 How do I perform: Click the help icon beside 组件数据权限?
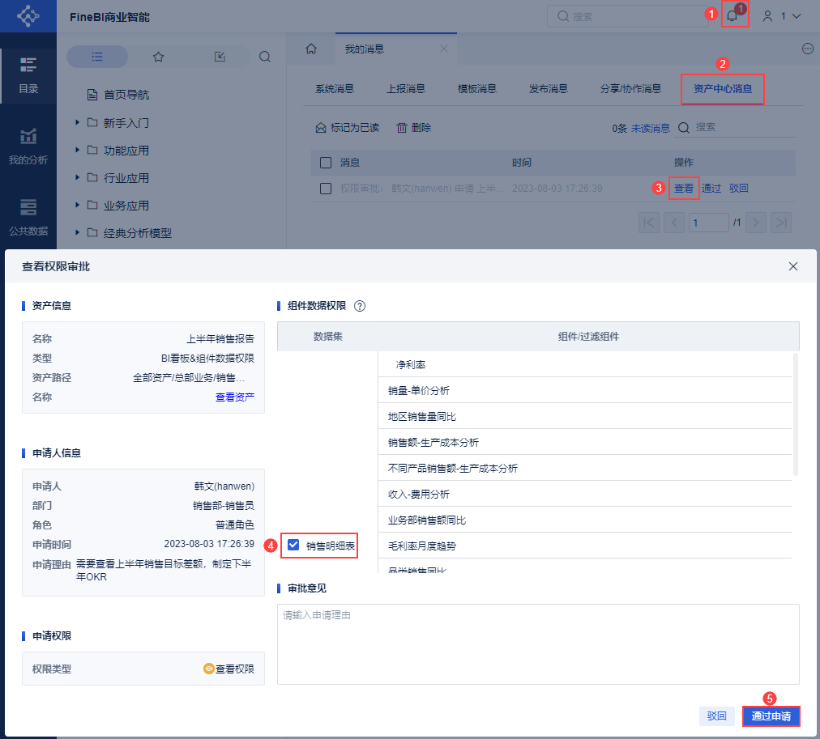click(x=360, y=306)
